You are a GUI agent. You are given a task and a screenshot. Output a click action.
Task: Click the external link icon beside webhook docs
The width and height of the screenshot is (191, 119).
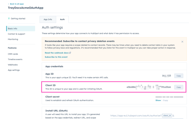(70, 53)
